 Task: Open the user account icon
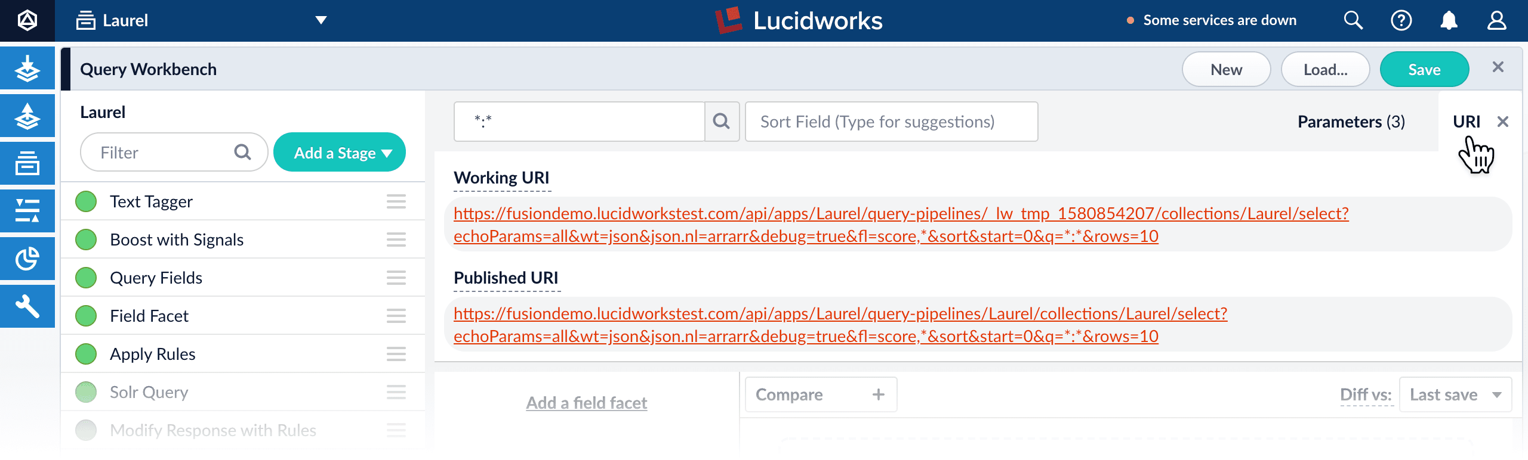point(1497,20)
